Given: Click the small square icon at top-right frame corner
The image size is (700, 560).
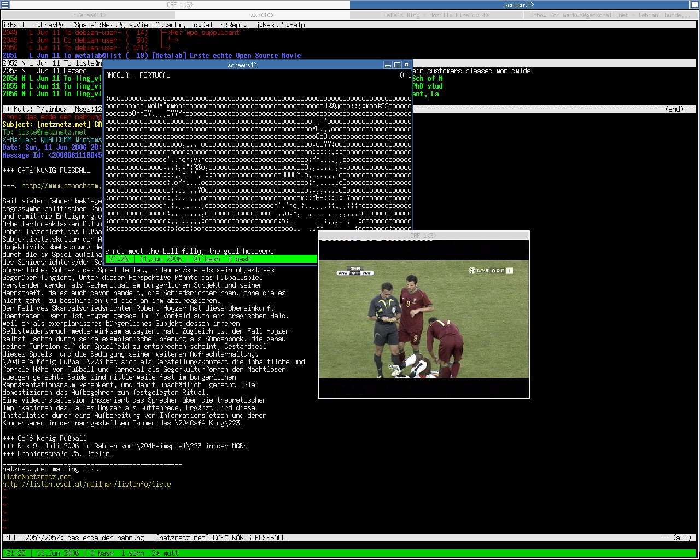Looking at the screenshot, I should pos(695,4).
